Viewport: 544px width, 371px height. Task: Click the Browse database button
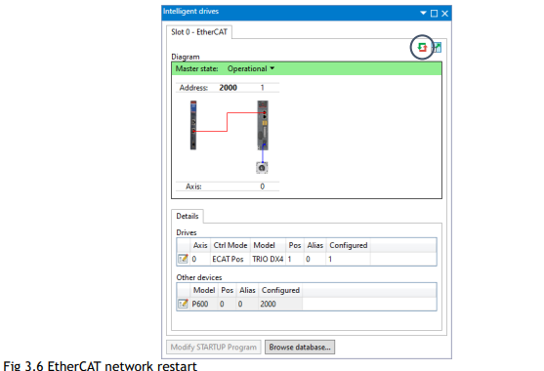pyautogui.click(x=300, y=347)
